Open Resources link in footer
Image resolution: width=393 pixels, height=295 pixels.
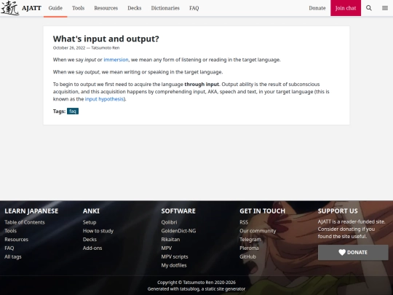(x=16, y=240)
